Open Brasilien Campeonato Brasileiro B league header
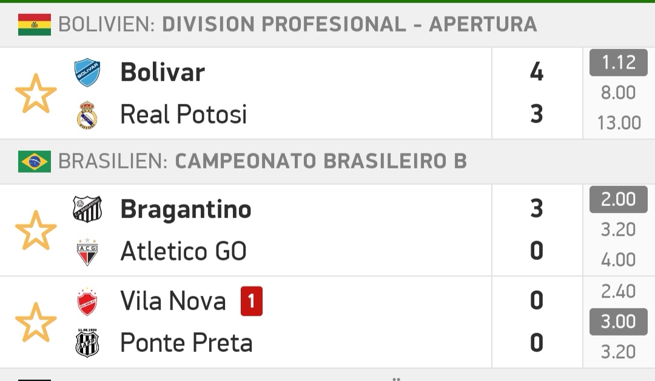The height and width of the screenshot is (381, 655). pyautogui.click(x=327, y=162)
